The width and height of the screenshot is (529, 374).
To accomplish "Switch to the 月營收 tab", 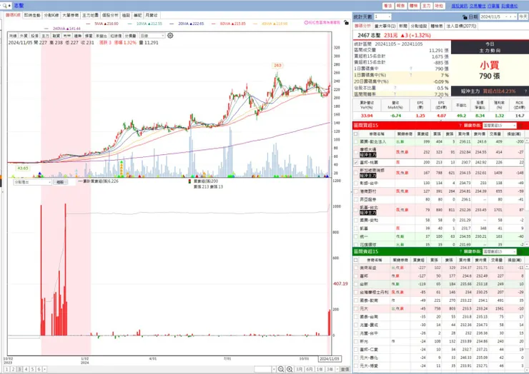I will point(151,15).
